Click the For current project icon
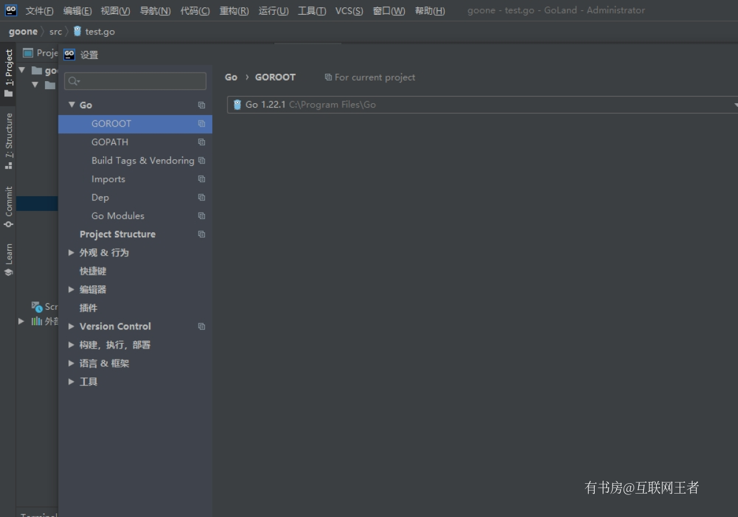The width and height of the screenshot is (738, 517). tap(328, 77)
